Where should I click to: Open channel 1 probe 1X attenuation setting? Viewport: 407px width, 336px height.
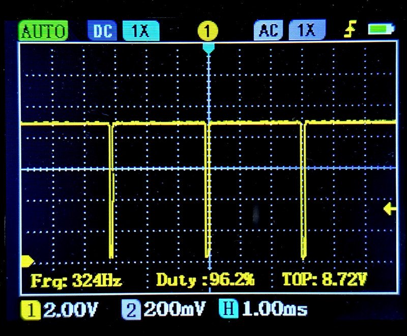click(140, 31)
